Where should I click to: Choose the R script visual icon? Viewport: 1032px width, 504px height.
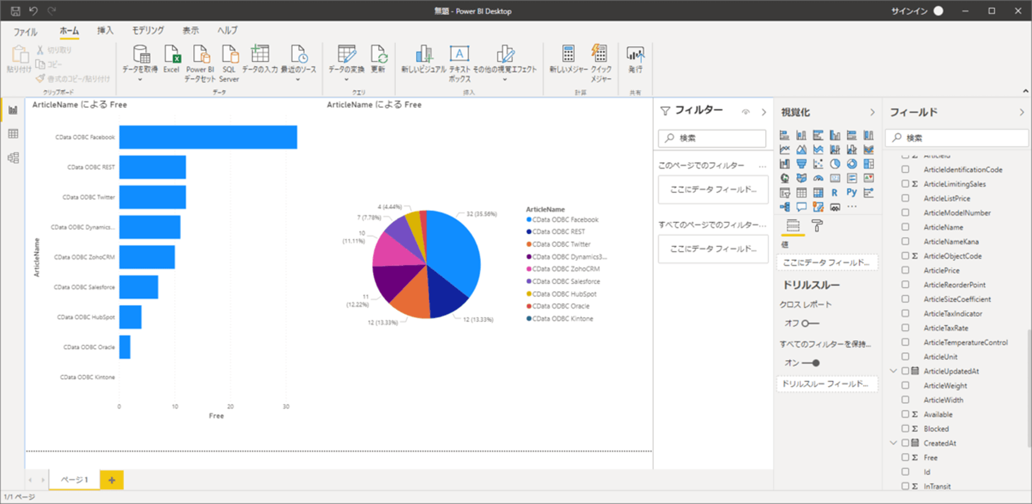(835, 193)
